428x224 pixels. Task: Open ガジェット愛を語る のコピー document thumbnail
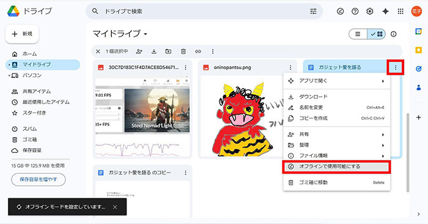point(142,200)
